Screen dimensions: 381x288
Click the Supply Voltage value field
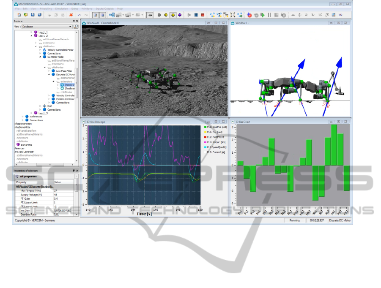[x=63, y=195]
